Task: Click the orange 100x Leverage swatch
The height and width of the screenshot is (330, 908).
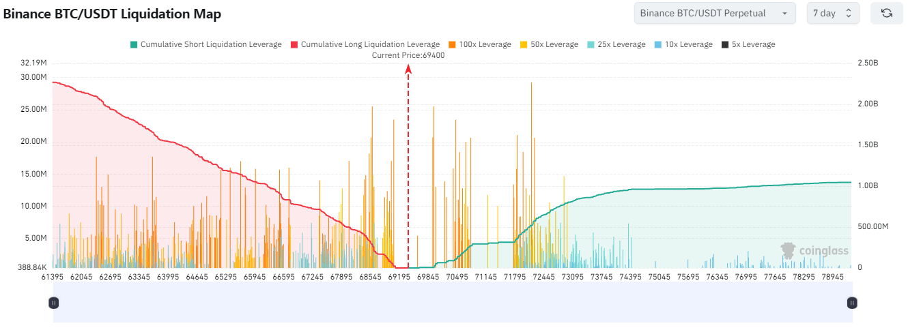Action: (x=452, y=44)
